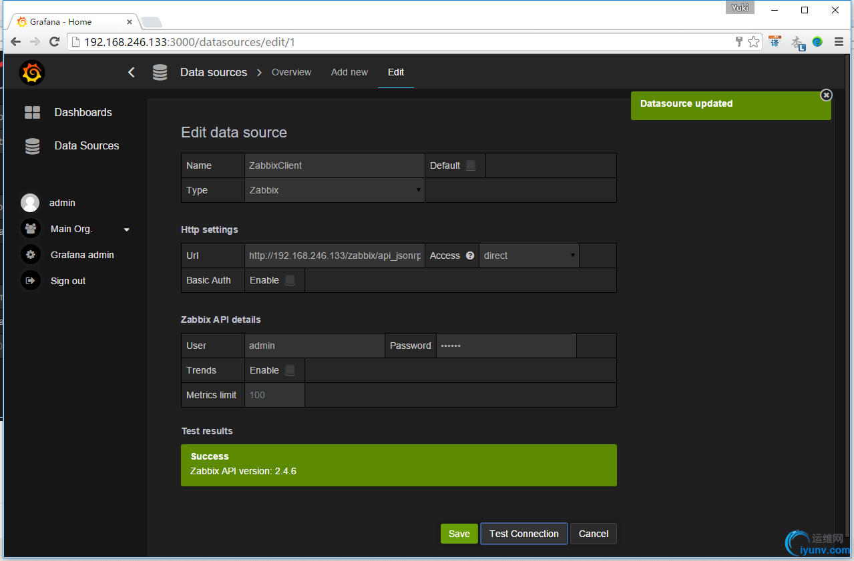Click the Save button
Image resolution: width=854 pixels, height=561 pixels.
click(459, 534)
